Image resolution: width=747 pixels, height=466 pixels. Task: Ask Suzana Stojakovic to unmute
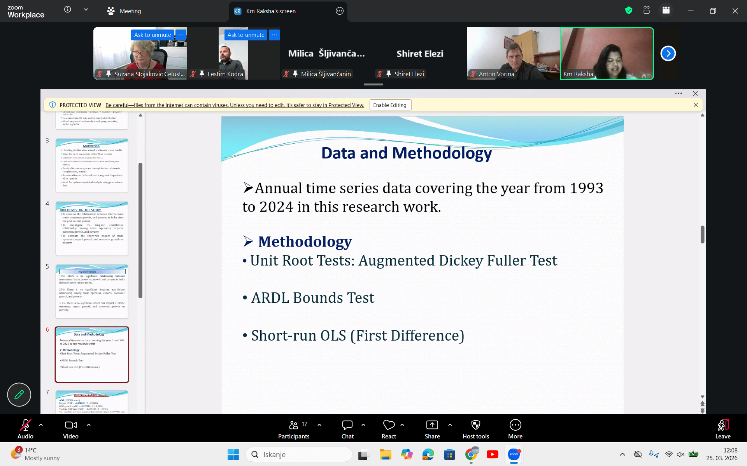click(x=153, y=35)
